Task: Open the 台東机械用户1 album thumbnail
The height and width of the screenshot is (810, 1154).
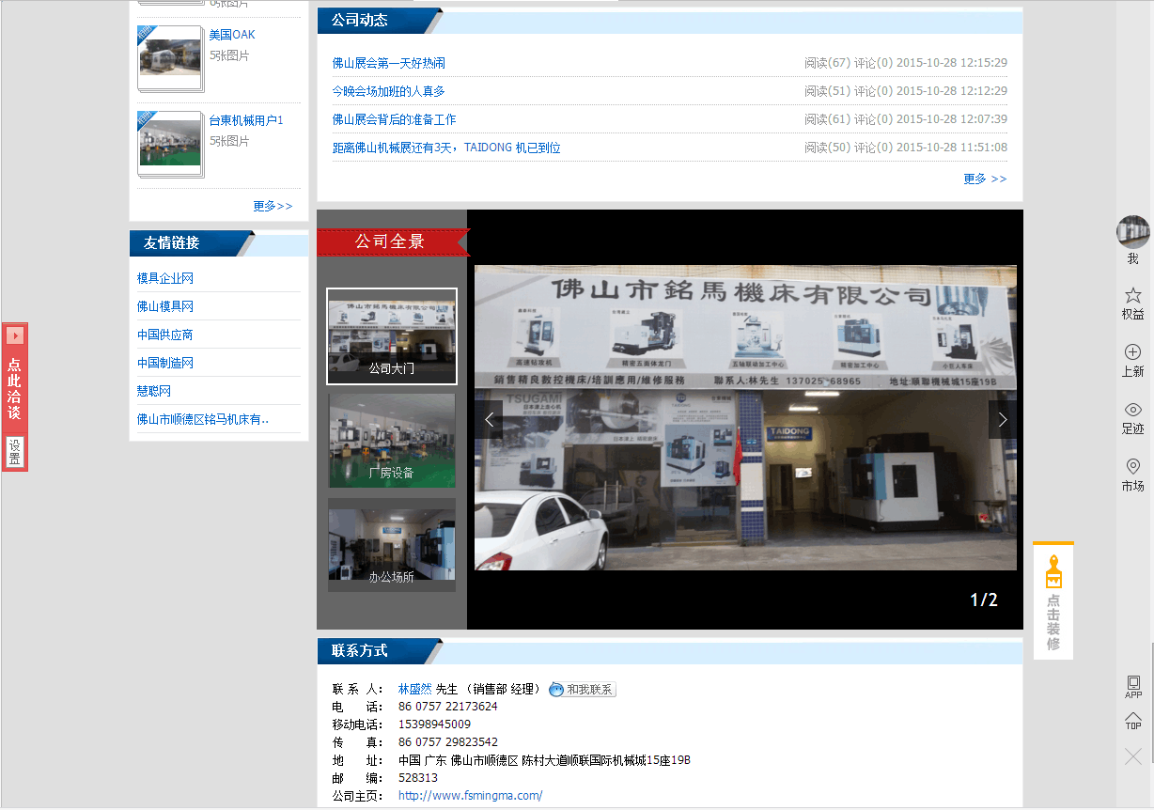Action: (x=170, y=144)
